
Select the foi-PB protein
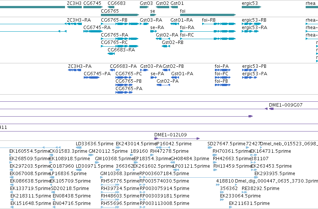(223, 85)
